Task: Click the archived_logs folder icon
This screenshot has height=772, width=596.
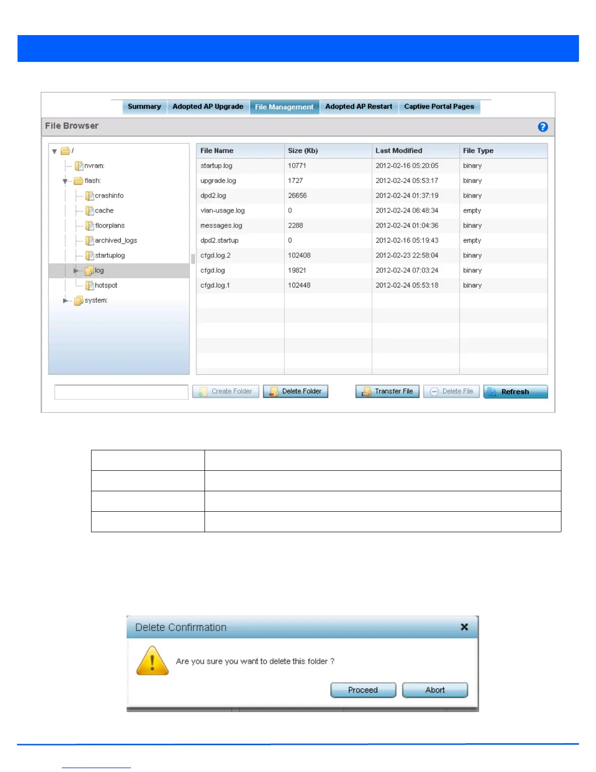Action: [x=90, y=241]
